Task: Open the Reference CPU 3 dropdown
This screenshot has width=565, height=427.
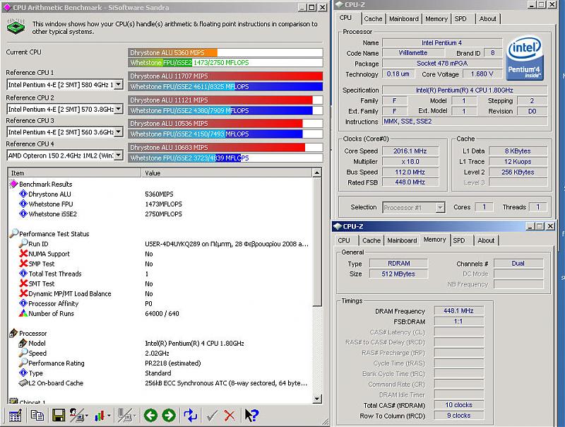Action: tap(119, 132)
